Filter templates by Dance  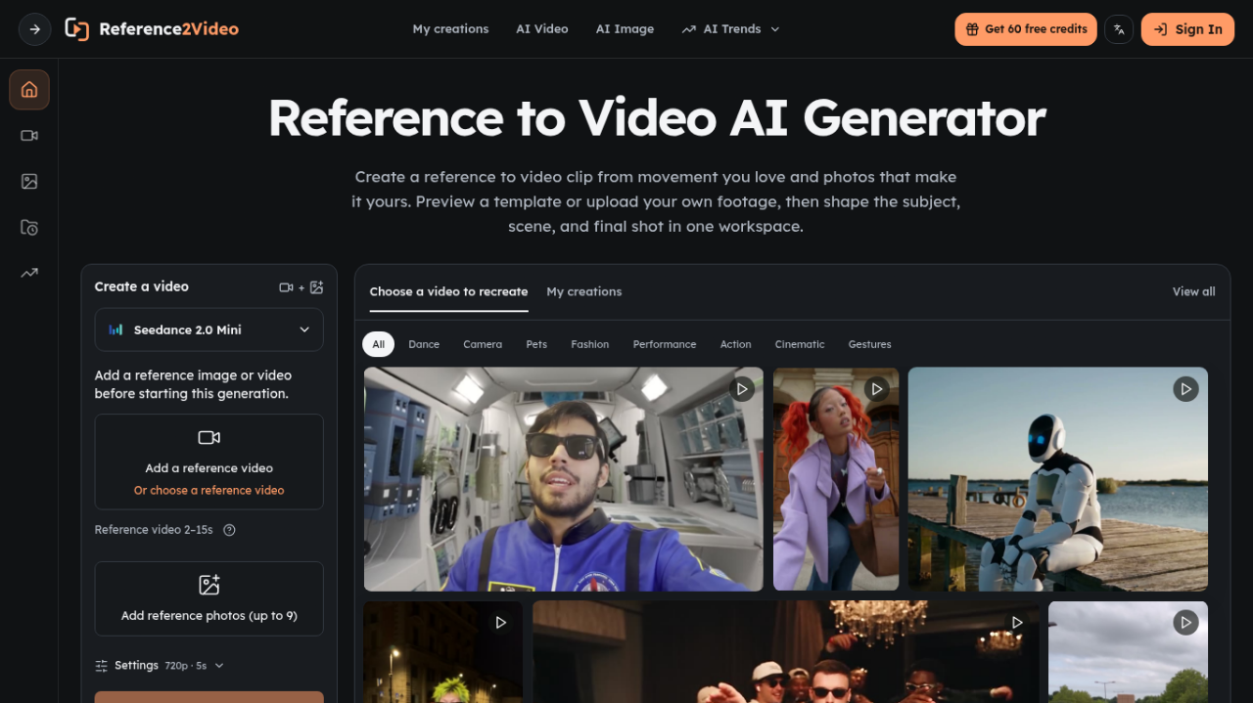click(x=424, y=344)
